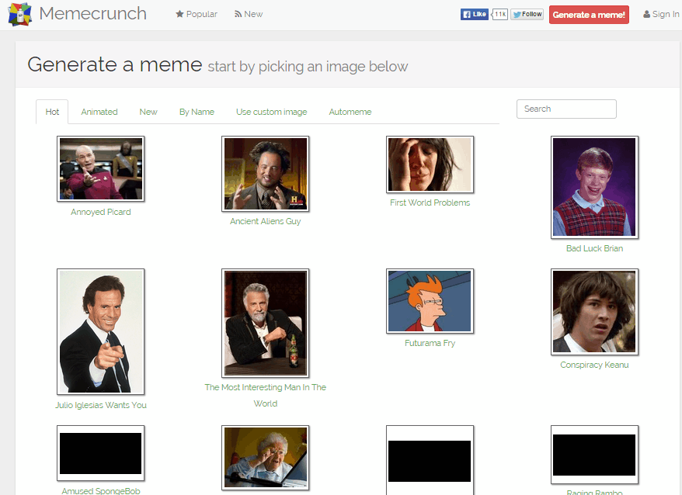This screenshot has width=682, height=495.
Task: Click the Facebook Like button
Action: [474, 14]
